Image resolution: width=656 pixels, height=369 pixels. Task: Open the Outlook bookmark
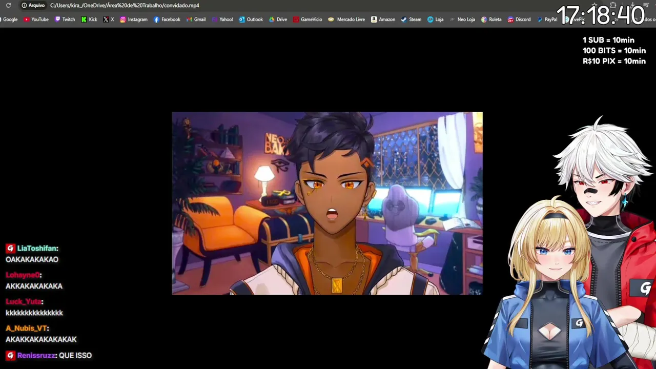(x=251, y=19)
